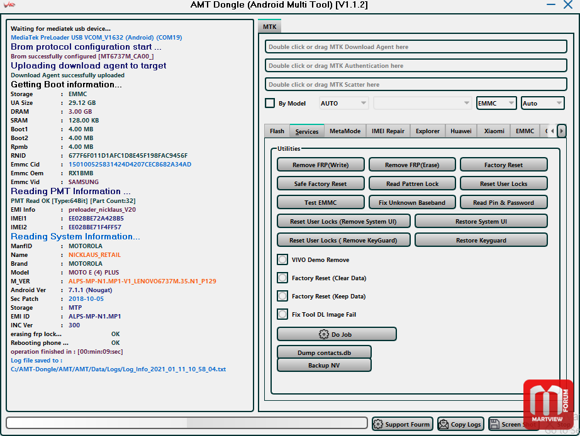Click Read Pin & Password button
This screenshot has width=580, height=436.
click(x=503, y=202)
